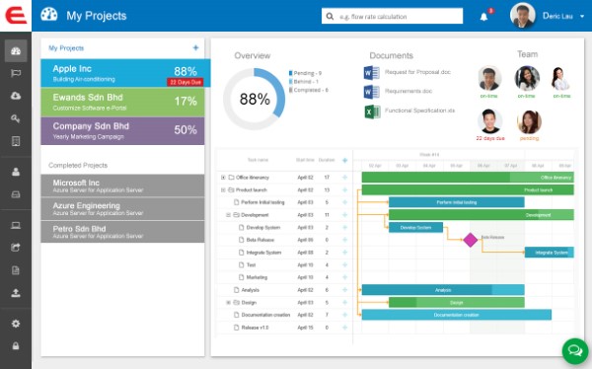Click the Office itinerary Gantt bar
Viewport: 592px width, 369px height.
[x=468, y=178]
